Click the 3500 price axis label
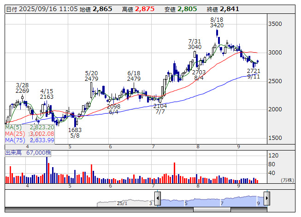The image size is (301, 217). point(275,24)
